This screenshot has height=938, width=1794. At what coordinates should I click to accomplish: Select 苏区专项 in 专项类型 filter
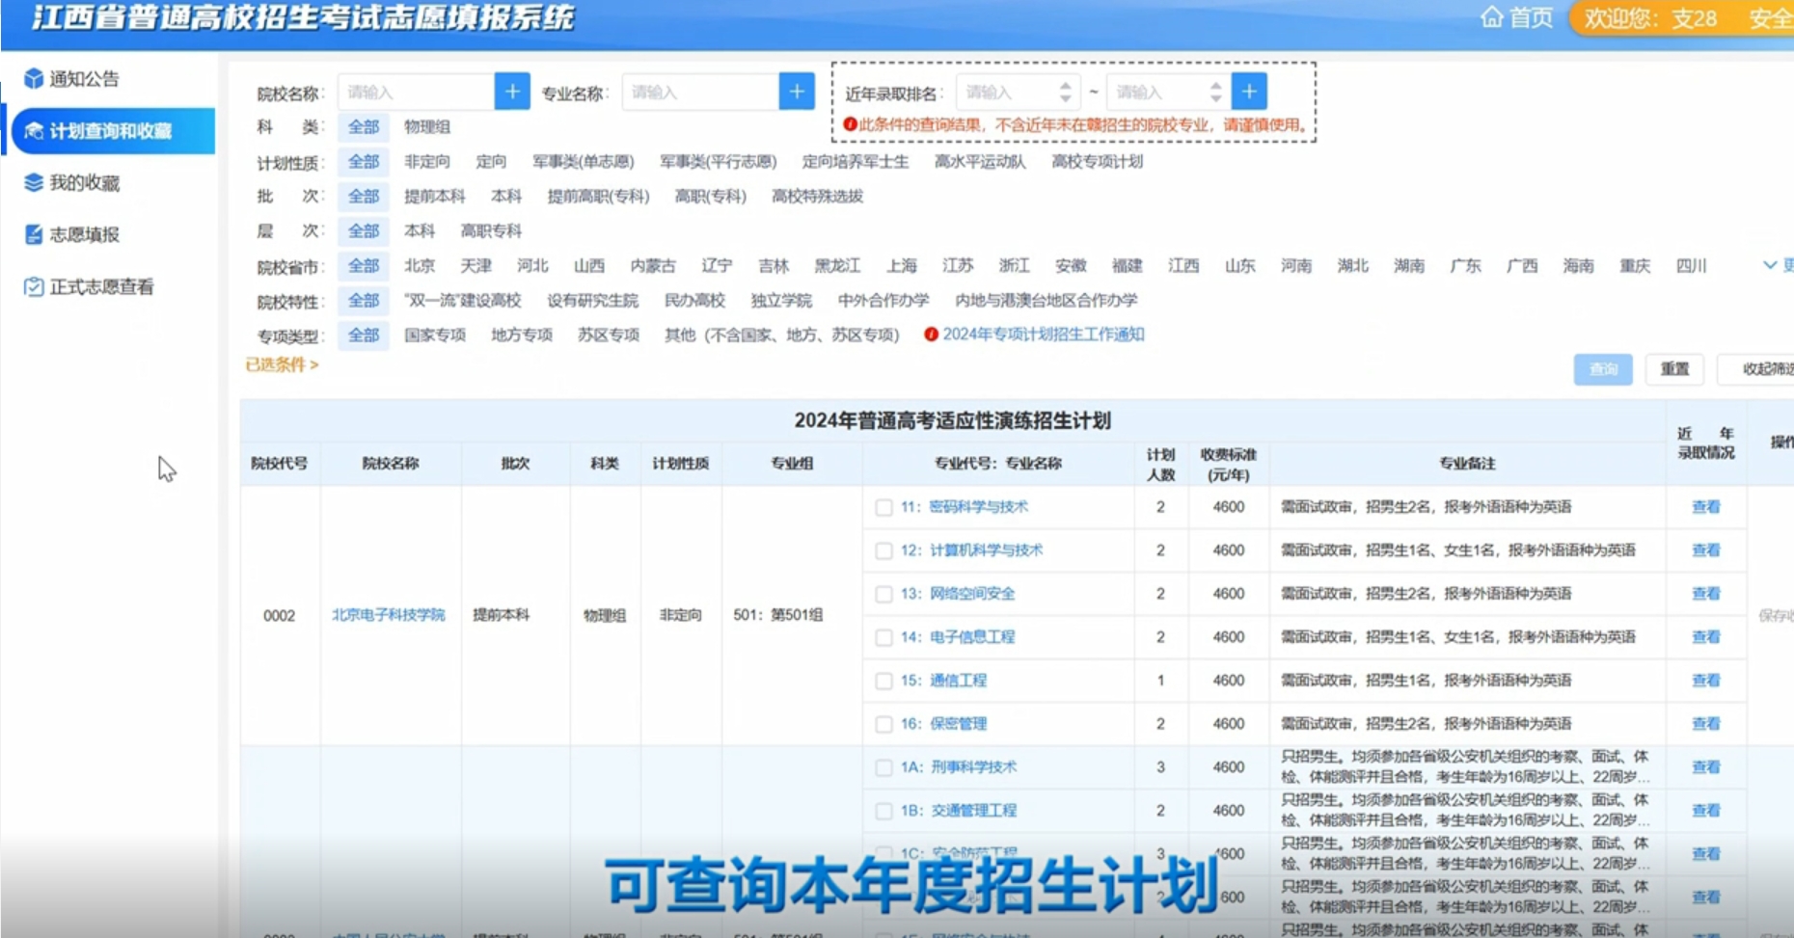(x=609, y=335)
